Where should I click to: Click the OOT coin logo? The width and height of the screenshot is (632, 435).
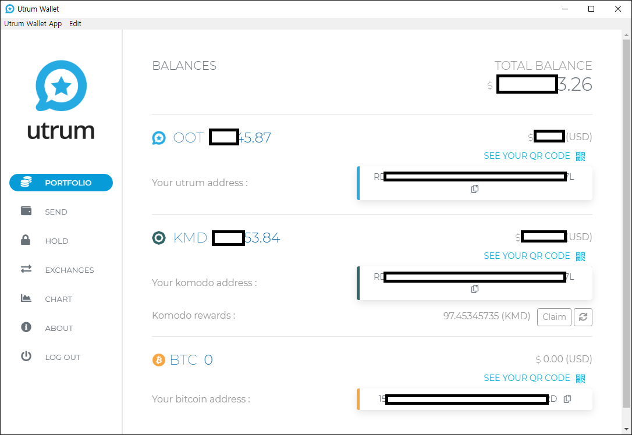(x=159, y=138)
